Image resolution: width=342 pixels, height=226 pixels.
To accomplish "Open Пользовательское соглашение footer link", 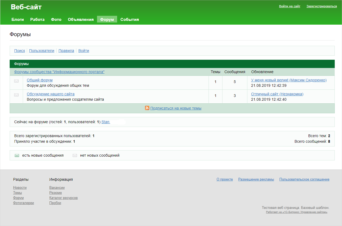I will click(x=304, y=179).
